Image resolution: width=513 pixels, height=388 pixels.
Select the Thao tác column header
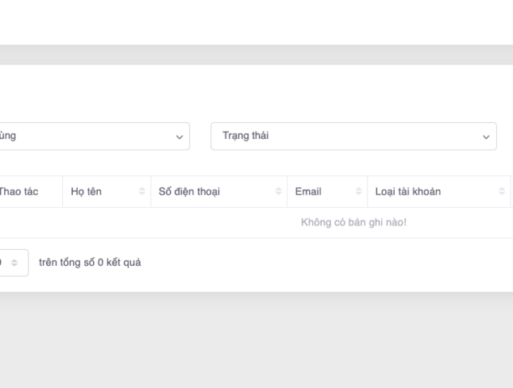pyautogui.click(x=18, y=192)
